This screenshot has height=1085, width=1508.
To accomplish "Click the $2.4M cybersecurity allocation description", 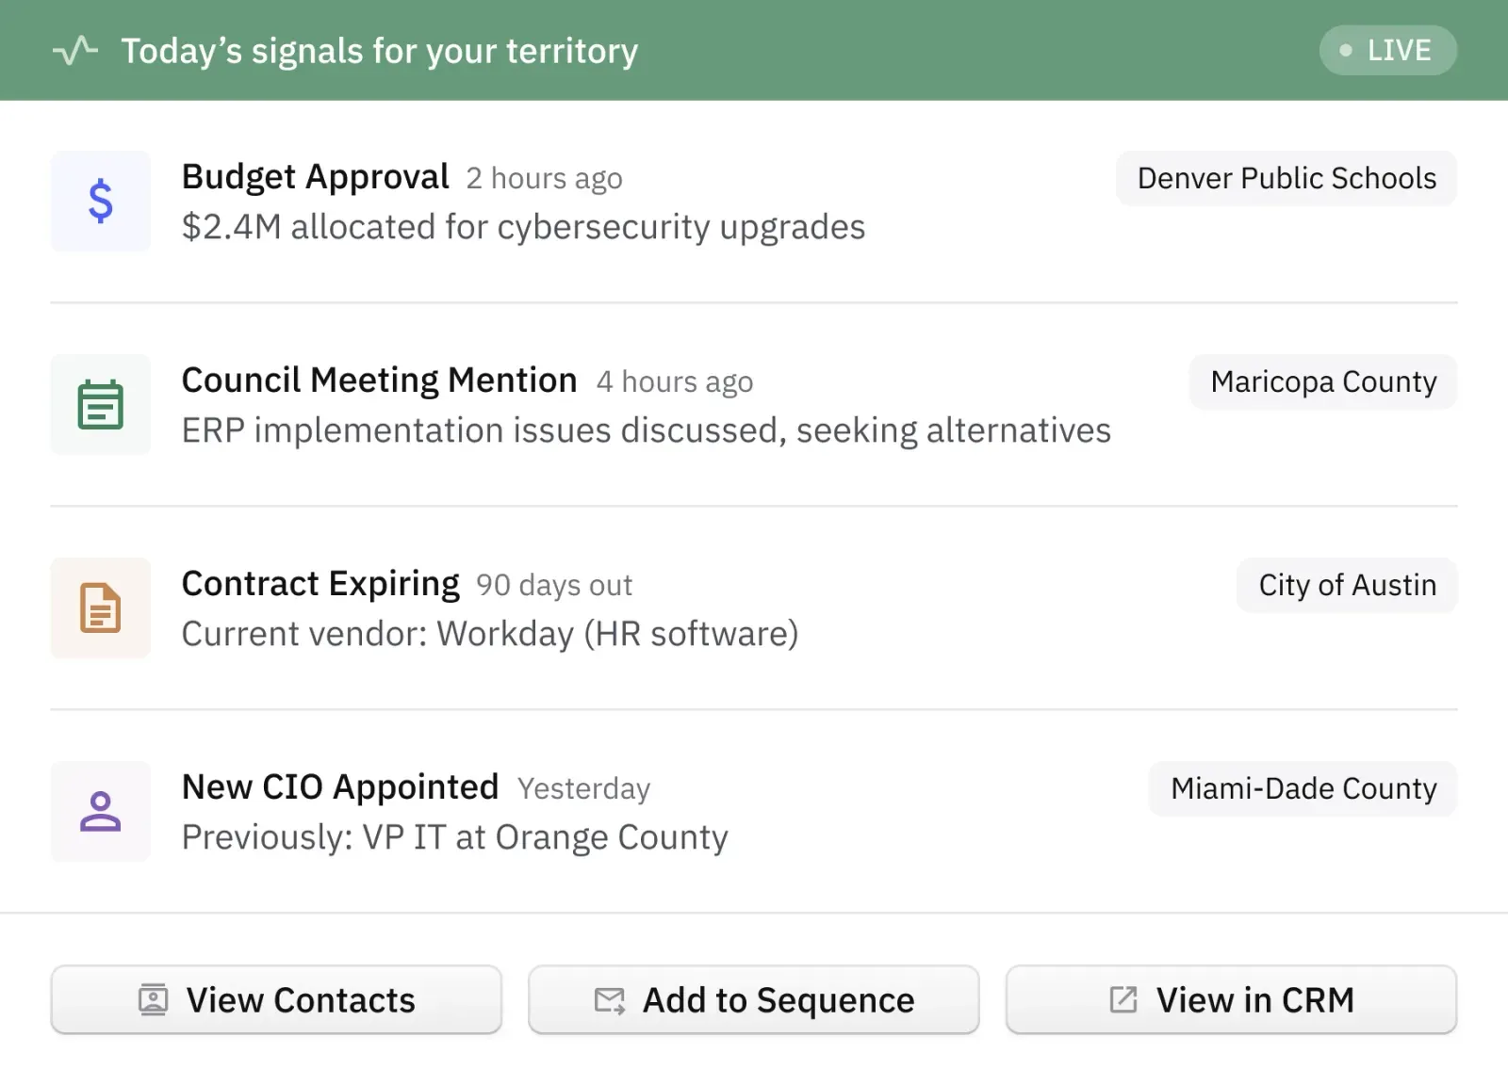I will [523, 227].
